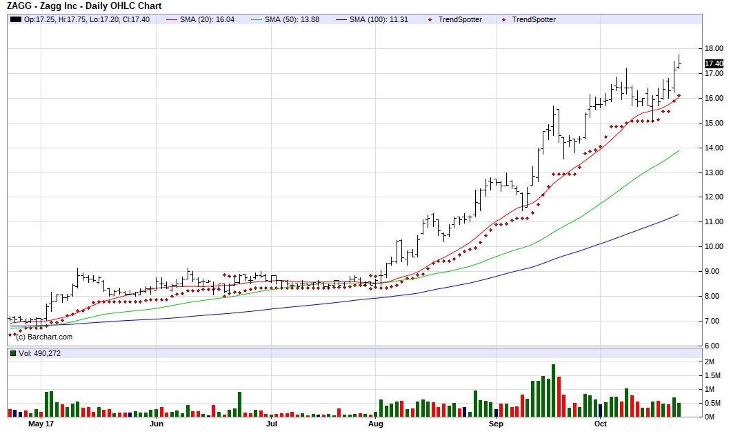This screenshot has height=445, width=731.
Task: Click the latest price bar near 17.40
Action: pyautogui.click(x=679, y=61)
